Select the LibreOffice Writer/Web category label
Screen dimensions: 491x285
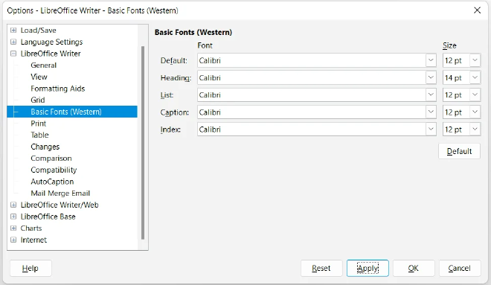pos(60,205)
